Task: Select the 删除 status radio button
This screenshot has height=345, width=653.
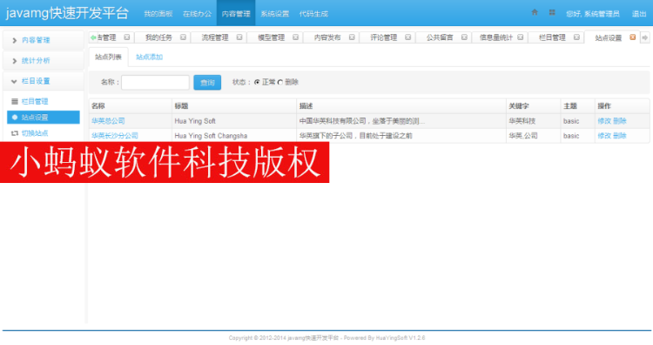Action: tap(280, 82)
